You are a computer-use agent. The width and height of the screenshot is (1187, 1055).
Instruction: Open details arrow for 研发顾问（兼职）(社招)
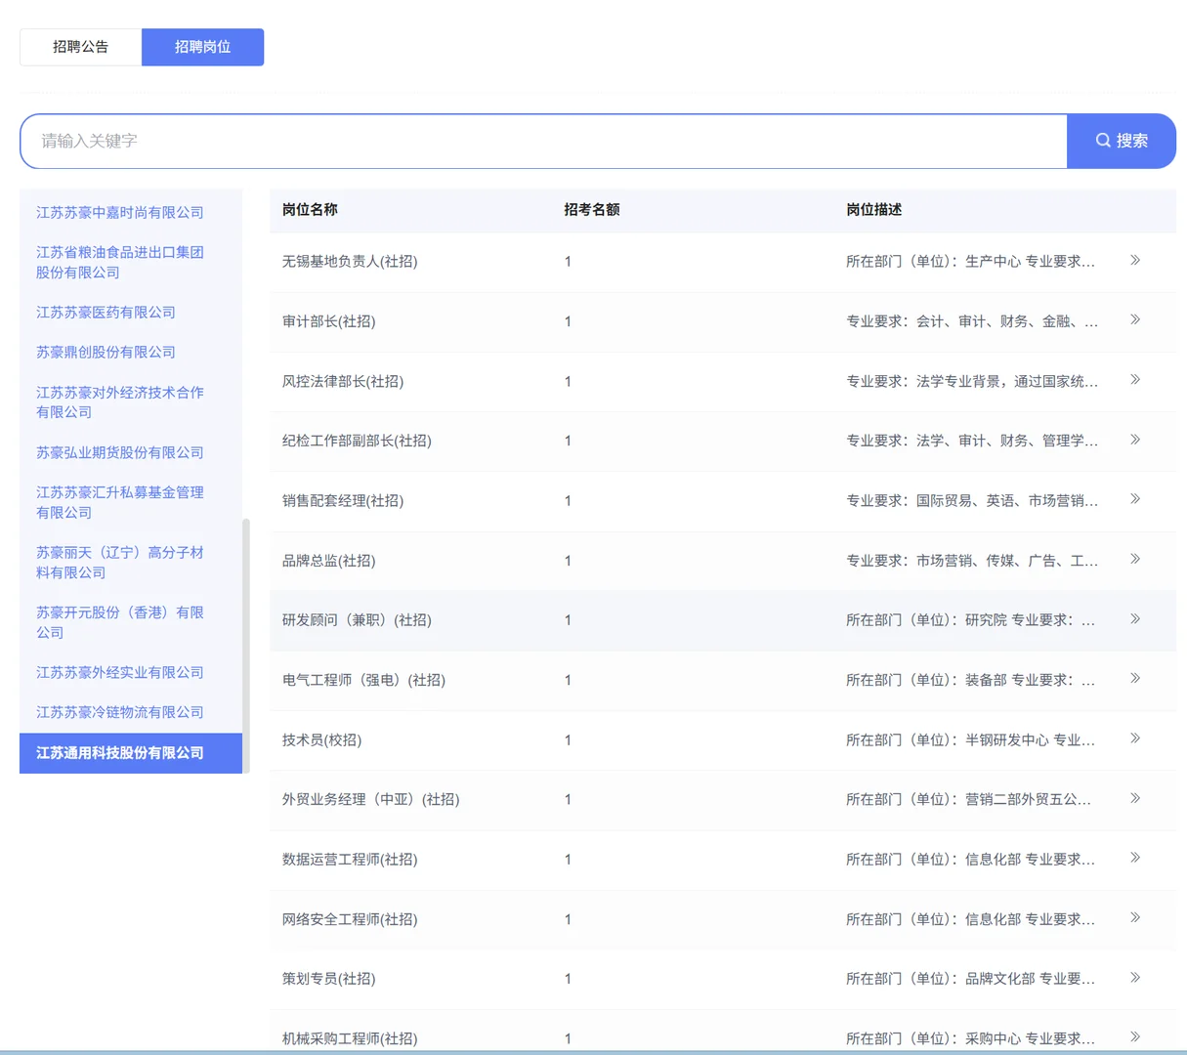point(1135,618)
